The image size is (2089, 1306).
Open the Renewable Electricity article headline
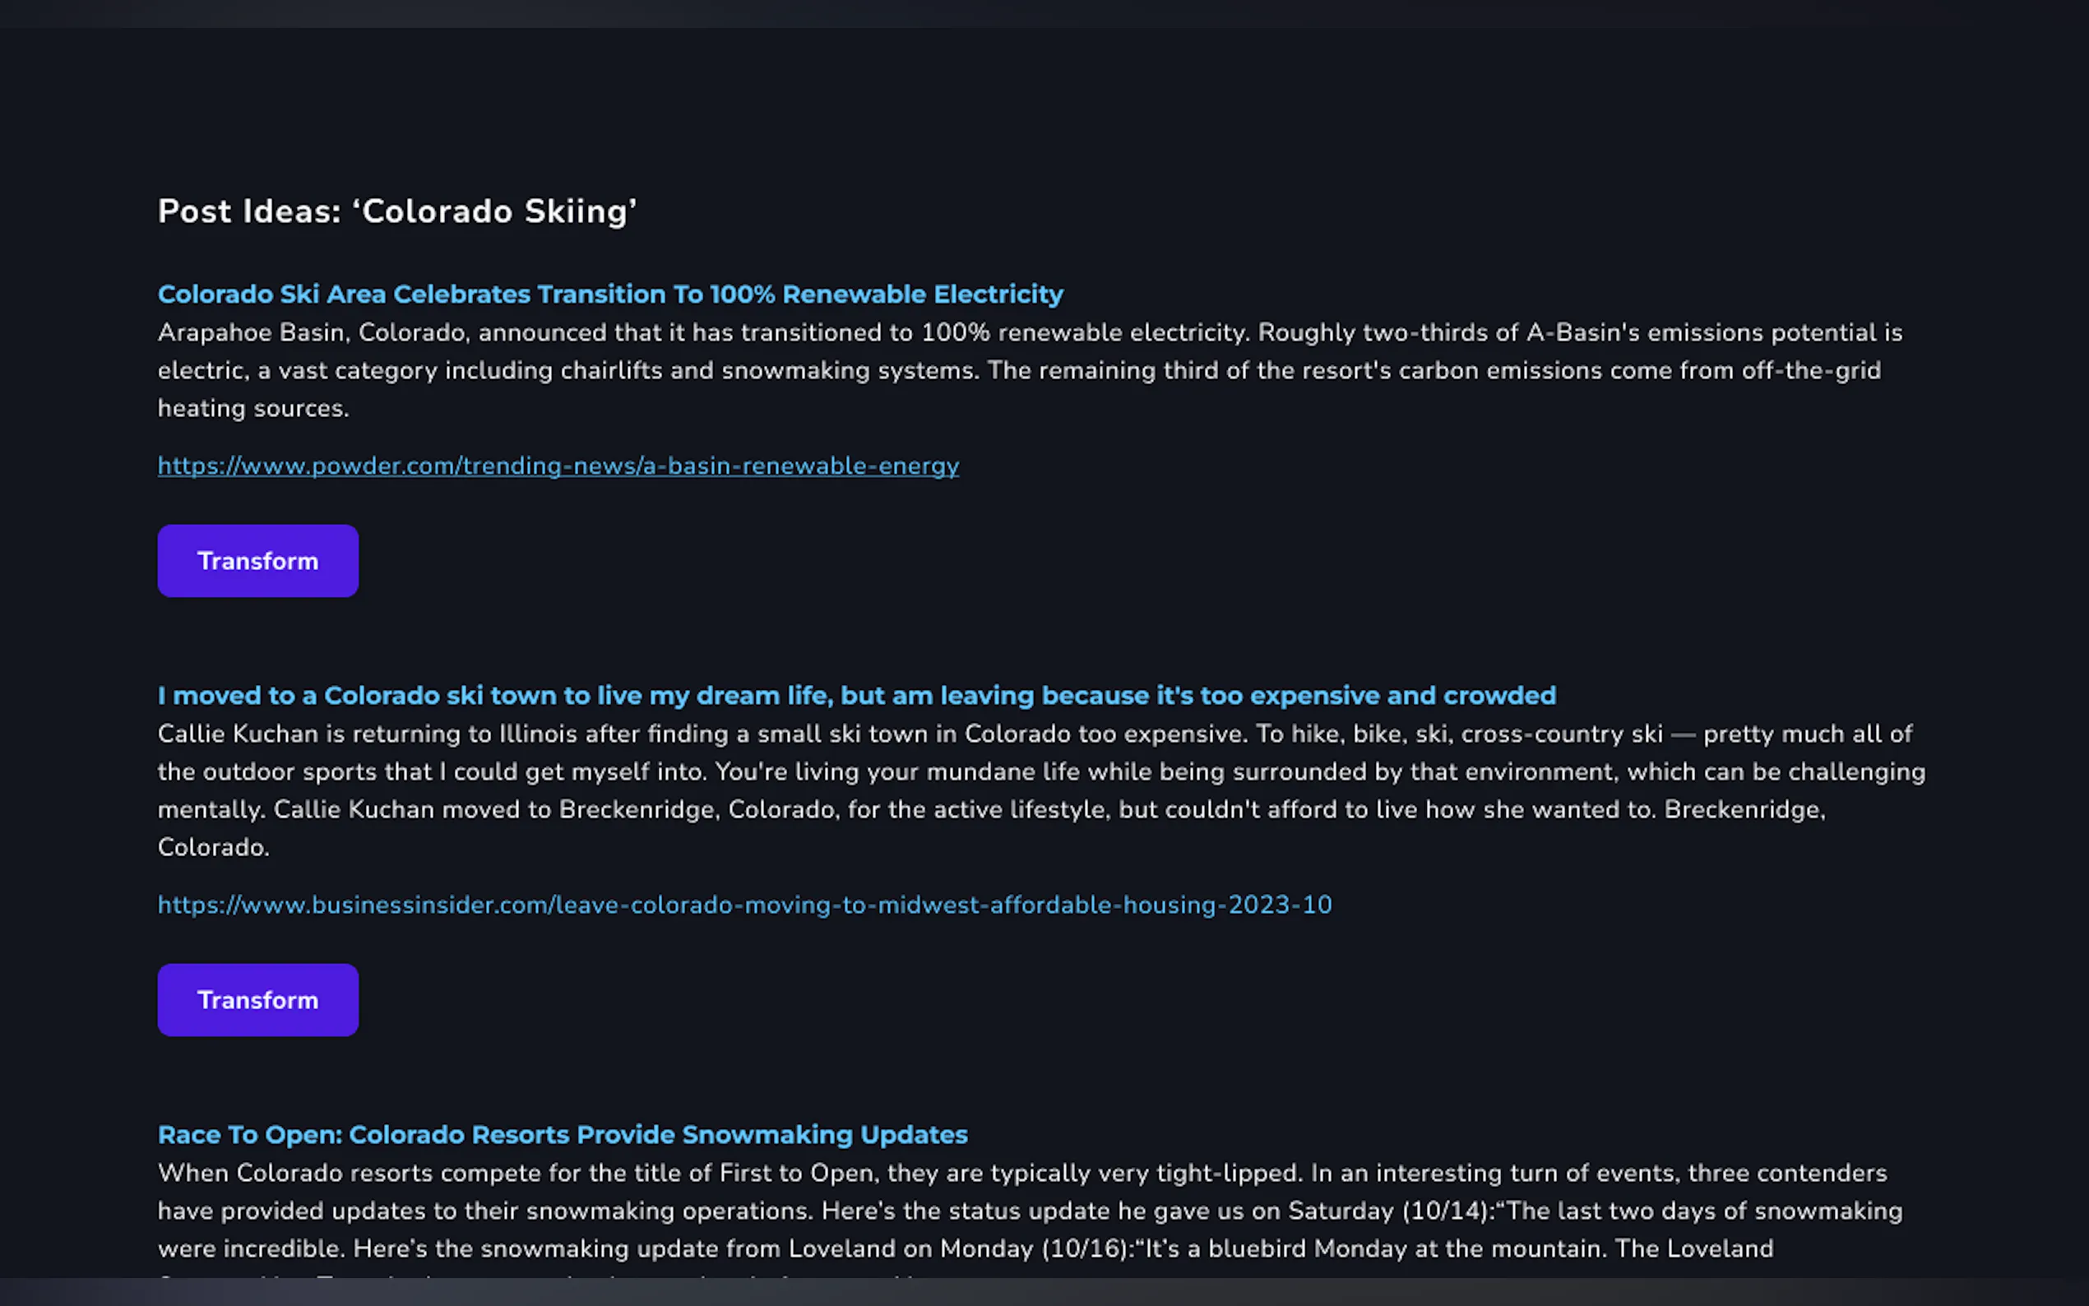tap(609, 294)
